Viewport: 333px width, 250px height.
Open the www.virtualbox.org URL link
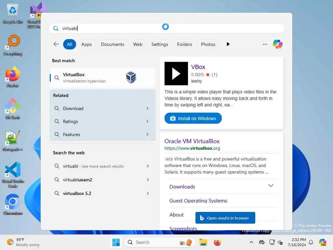point(192,148)
